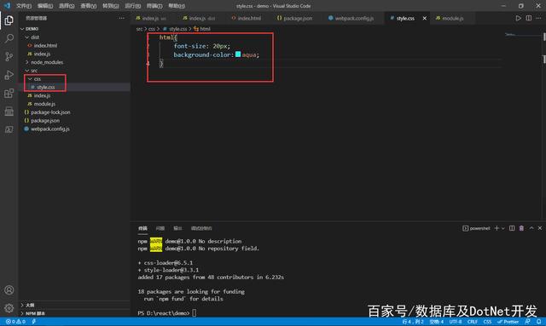Open Explorer panel more actions ellipsis
This screenshot has height=326, width=546.
121,18
